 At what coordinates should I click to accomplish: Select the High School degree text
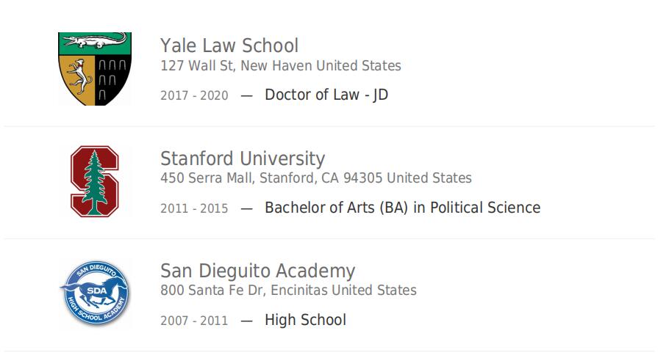(306, 320)
